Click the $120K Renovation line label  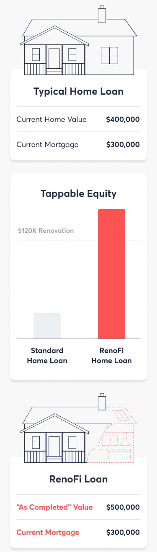46,231
